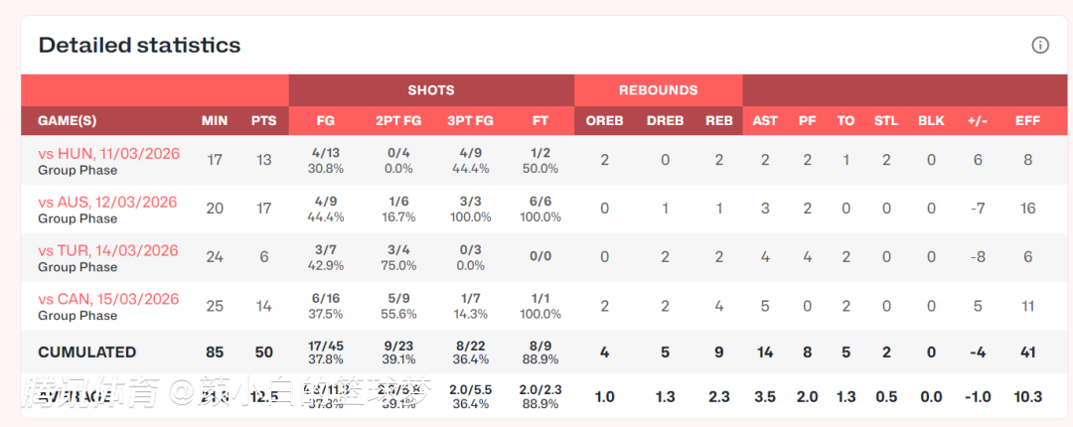Click the EFF column header

(x=1027, y=120)
